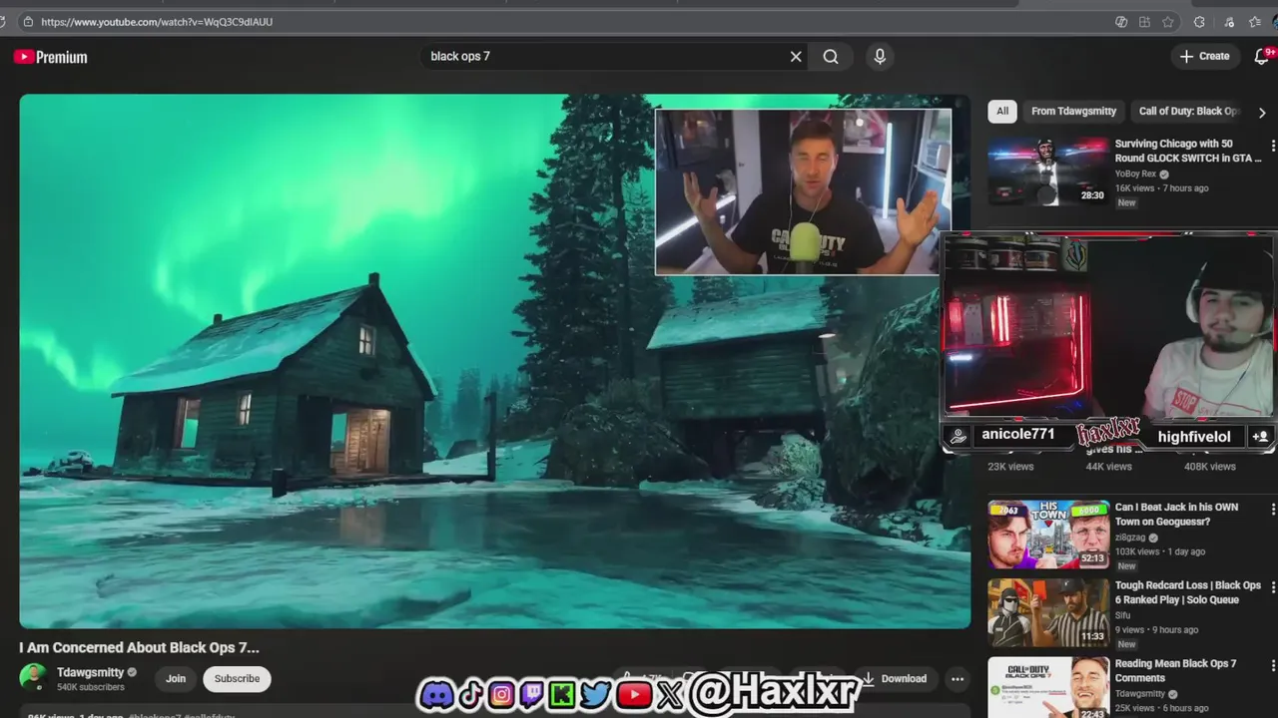Click Tdawgsmitty channel avatar below video

[x=33, y=678]
